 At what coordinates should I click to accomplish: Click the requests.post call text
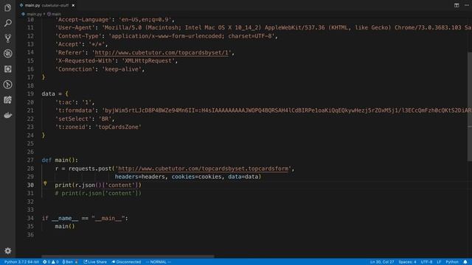(90, 169)
